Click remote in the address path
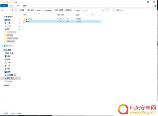Image resolution: width=158 pixels, height=116 pixels. click(77, 10)
